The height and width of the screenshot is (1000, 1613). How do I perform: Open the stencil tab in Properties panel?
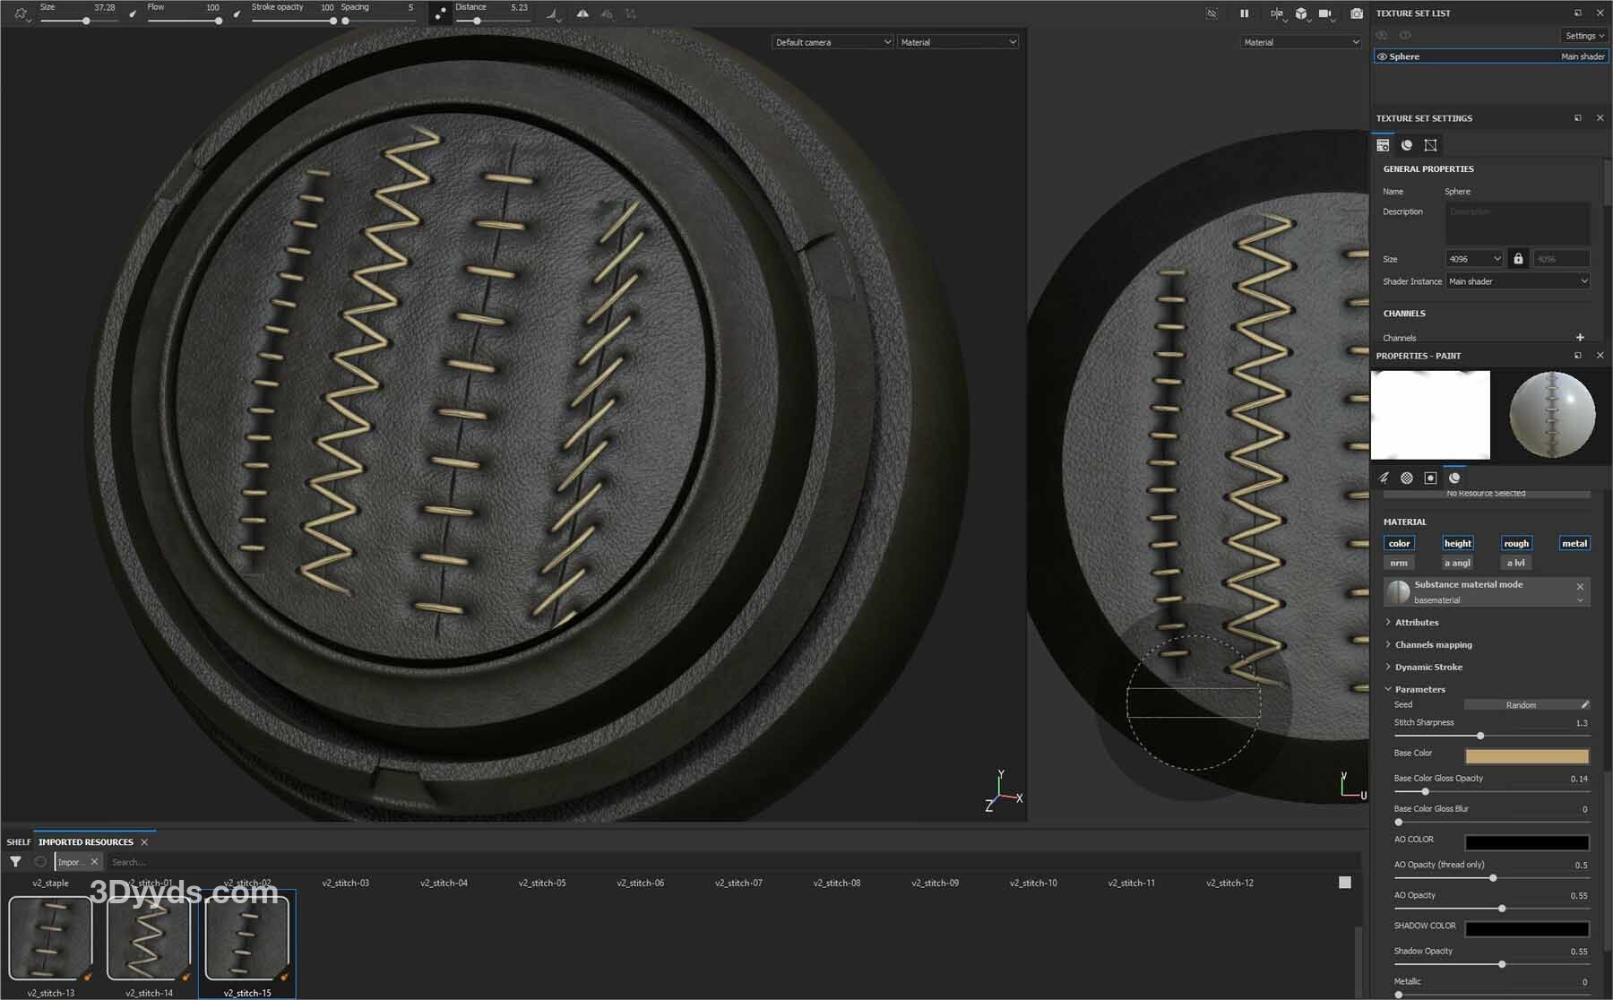pyautogui.click(x=1430, y=478)
